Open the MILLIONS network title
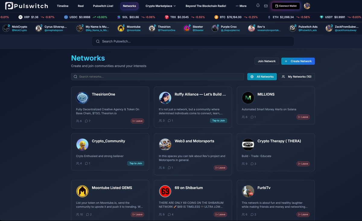Viewport: 362px width, 221px height. pos(266,94)
